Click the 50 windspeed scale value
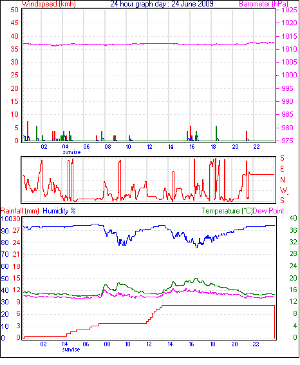 coord(14,10)
